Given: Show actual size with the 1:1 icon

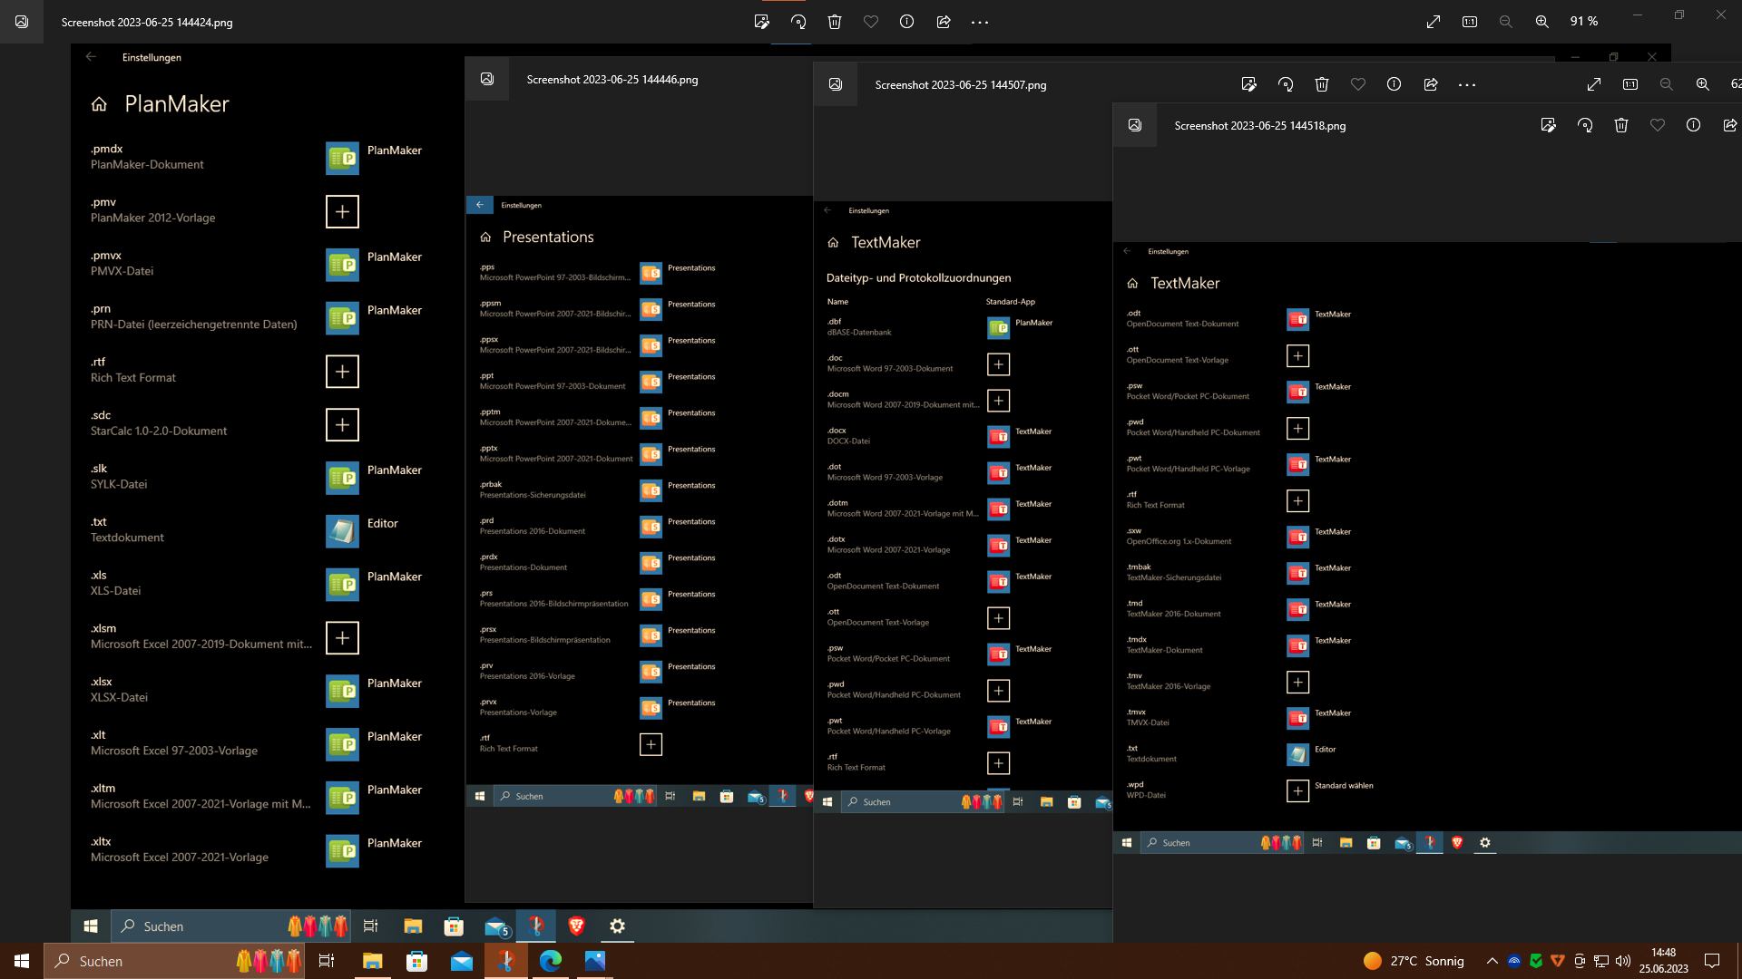Looking at the screenshot, I should 1470,22.
